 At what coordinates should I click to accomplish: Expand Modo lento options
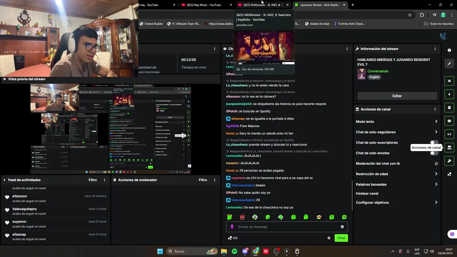point(436,122)
